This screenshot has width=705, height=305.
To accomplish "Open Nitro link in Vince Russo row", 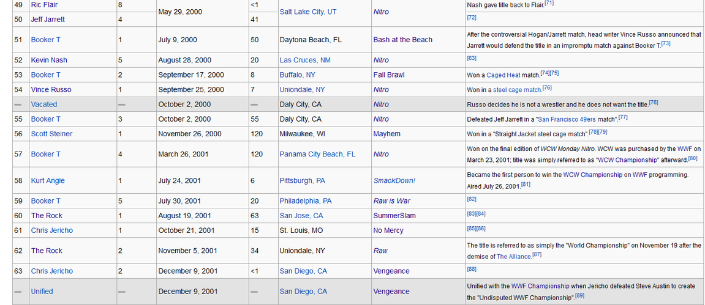I will (x=381, y=90).
